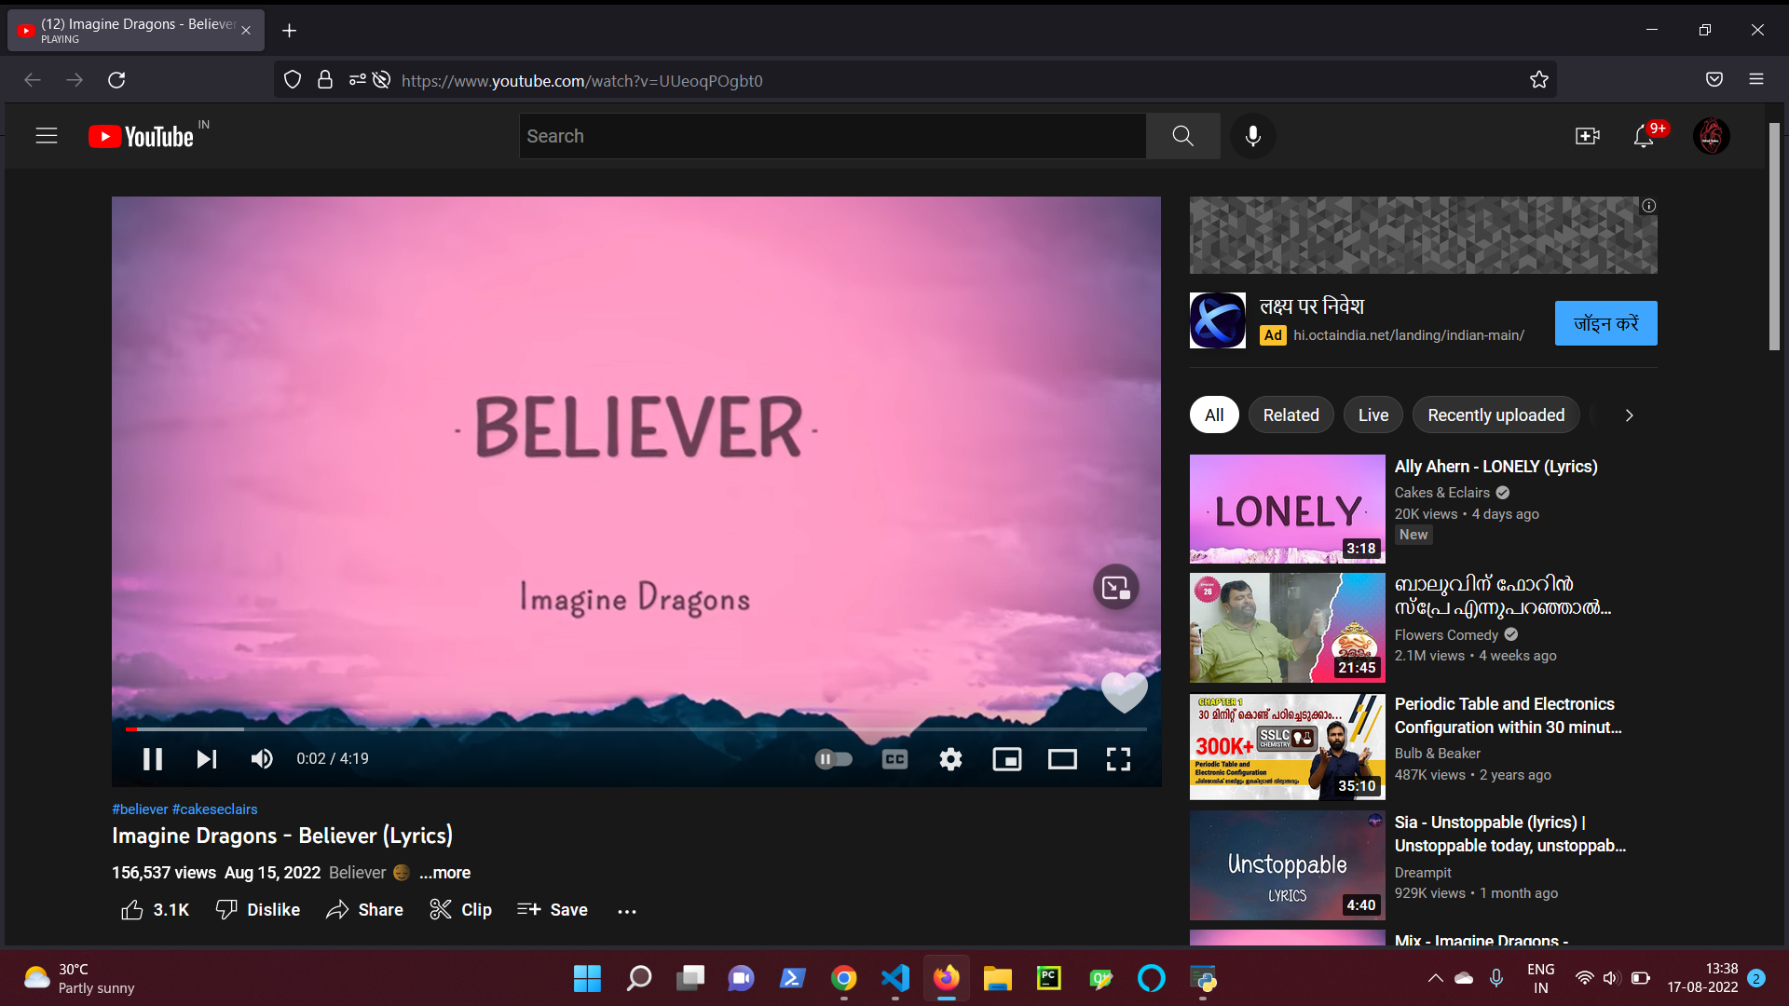Save the video to a playlist
Image resolution: width=1789 pixels, height=1006 pixels.
click(552, 910)
